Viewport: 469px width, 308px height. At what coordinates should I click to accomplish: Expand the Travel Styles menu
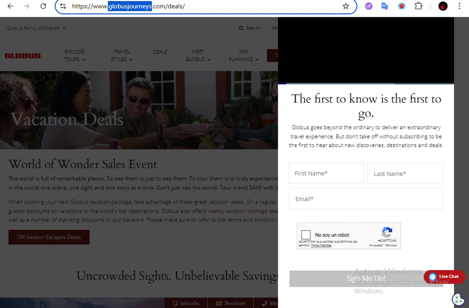(x=121, y=56)
